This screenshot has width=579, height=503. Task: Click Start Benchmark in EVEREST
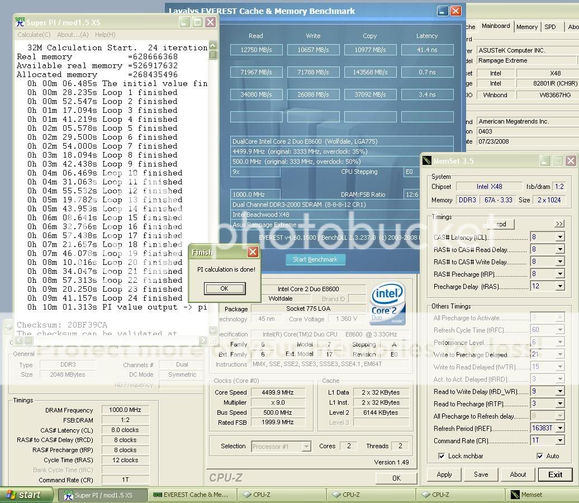pyautogui.click(x=315, y=259)
